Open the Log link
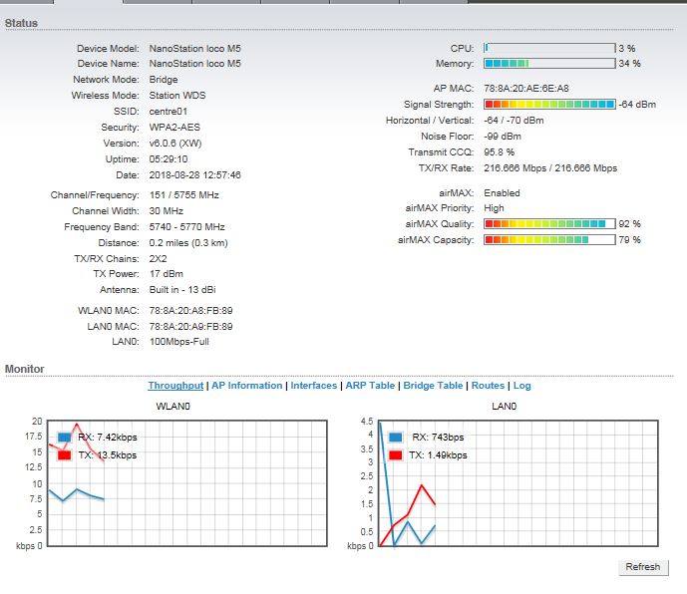 [x=522, y=386]
